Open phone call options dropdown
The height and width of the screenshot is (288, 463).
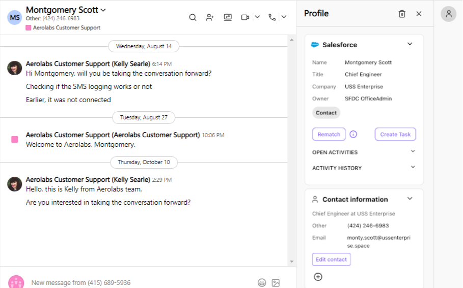coord(284,17)
